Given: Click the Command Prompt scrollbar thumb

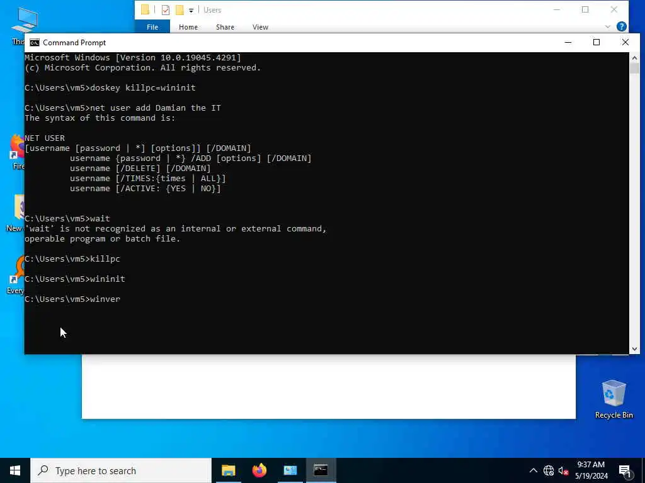Looking at the screenshot, I should [634, 68].
